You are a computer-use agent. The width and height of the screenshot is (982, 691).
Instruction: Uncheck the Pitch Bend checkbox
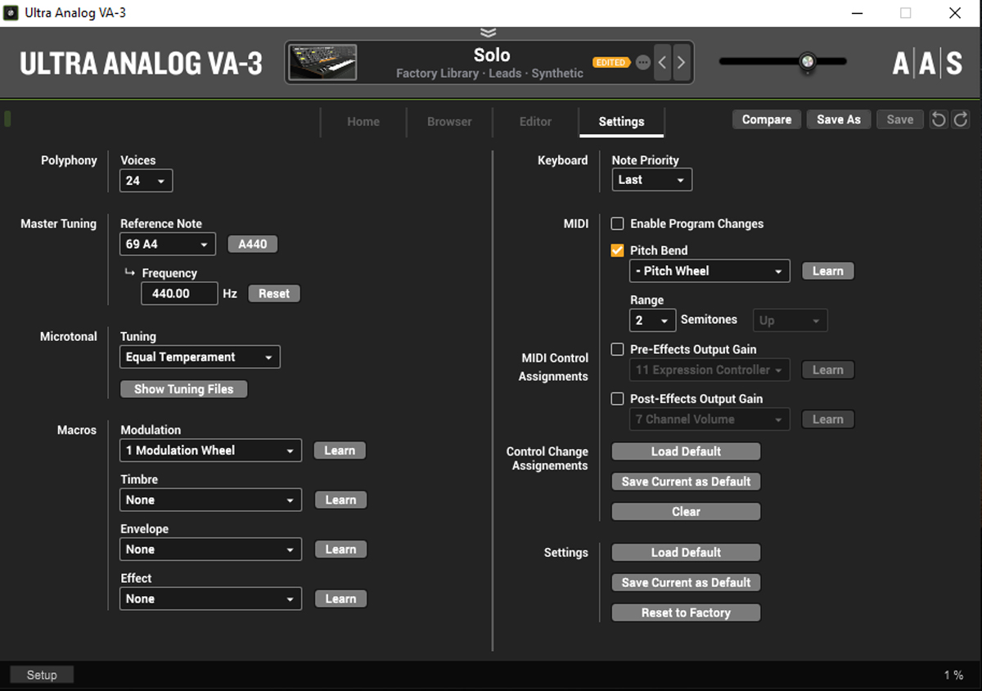tap(618, 250)
